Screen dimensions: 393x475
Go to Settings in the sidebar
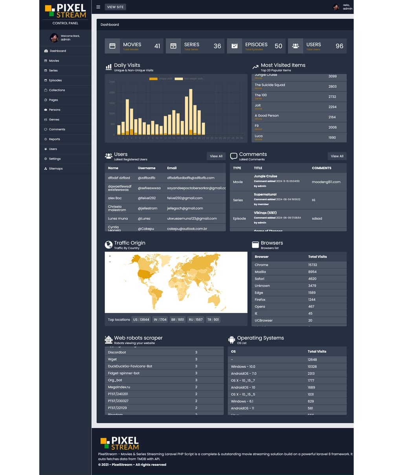tap(55, 159)
